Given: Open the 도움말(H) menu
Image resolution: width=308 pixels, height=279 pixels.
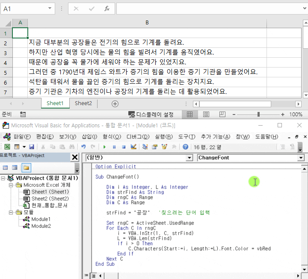Looking at the screenshot, I should tap(267, 137).
